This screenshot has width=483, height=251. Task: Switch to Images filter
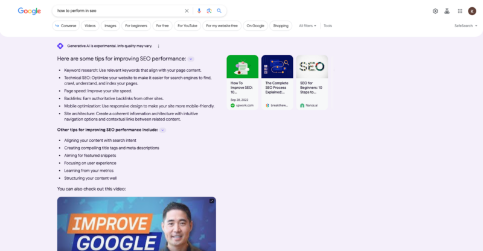[110, 26]
